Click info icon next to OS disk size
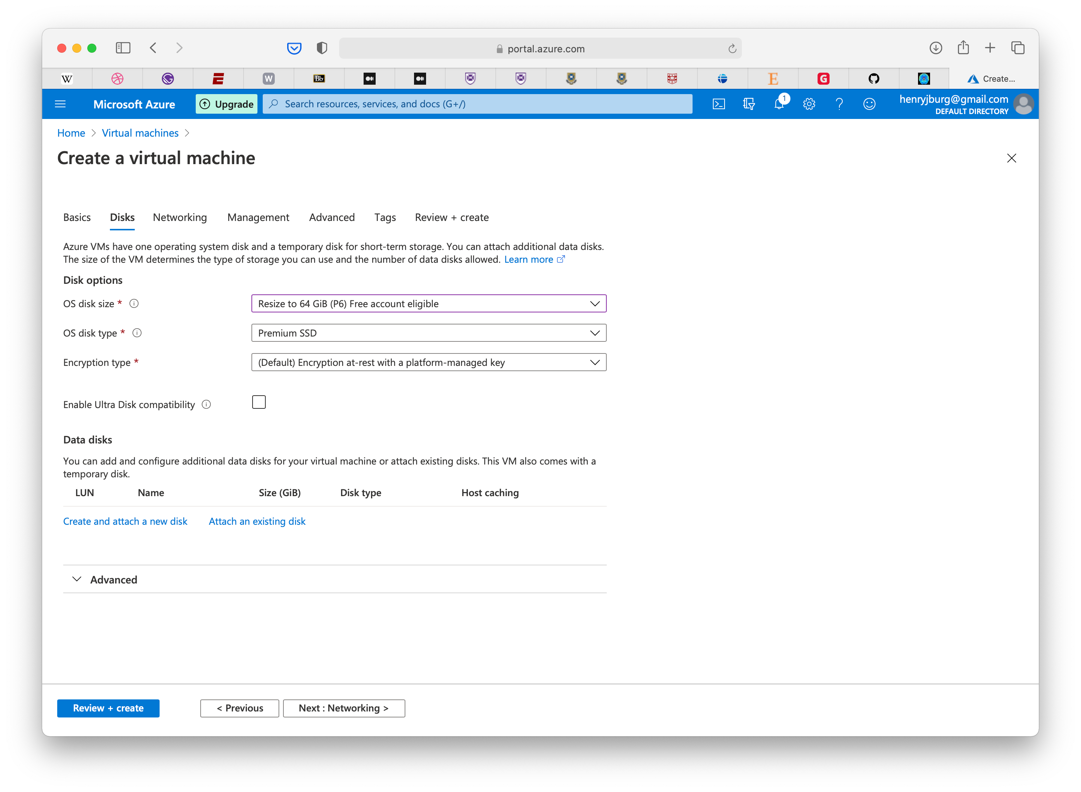 134,303
